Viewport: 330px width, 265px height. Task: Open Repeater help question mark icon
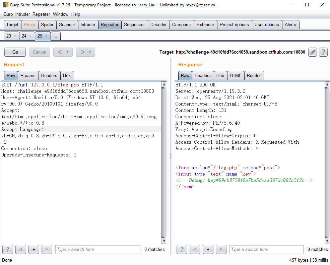pos(323,52)
